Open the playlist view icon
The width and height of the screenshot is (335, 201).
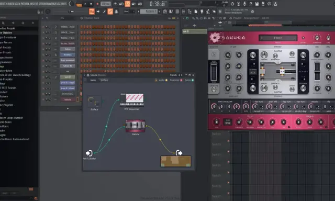pyautogui.click(x=165, y=12)
